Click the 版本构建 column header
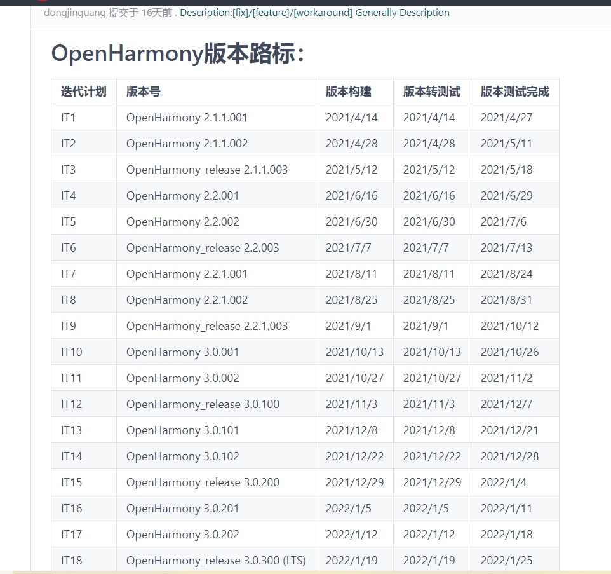The image size is (611, 574). pyautogui.click(x=348, y=92)
